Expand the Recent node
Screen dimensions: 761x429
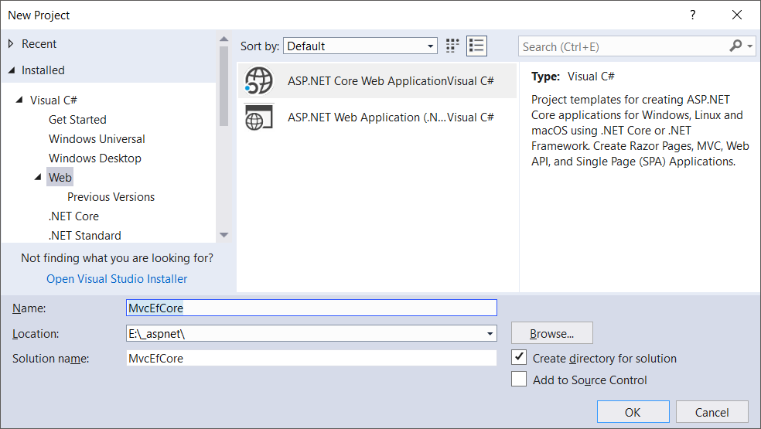(11, 44)
